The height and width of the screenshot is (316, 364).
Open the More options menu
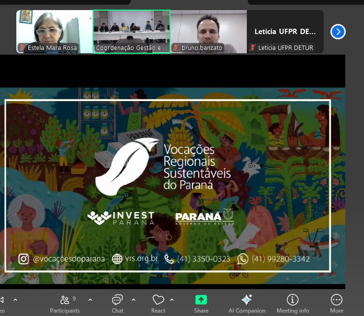336,304
